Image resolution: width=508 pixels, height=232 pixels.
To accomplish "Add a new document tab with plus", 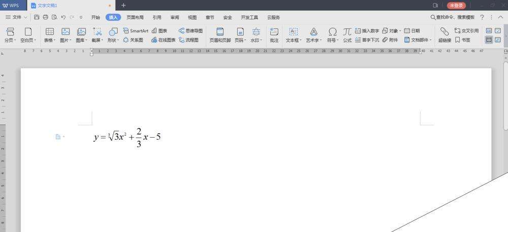I will 123,5.
